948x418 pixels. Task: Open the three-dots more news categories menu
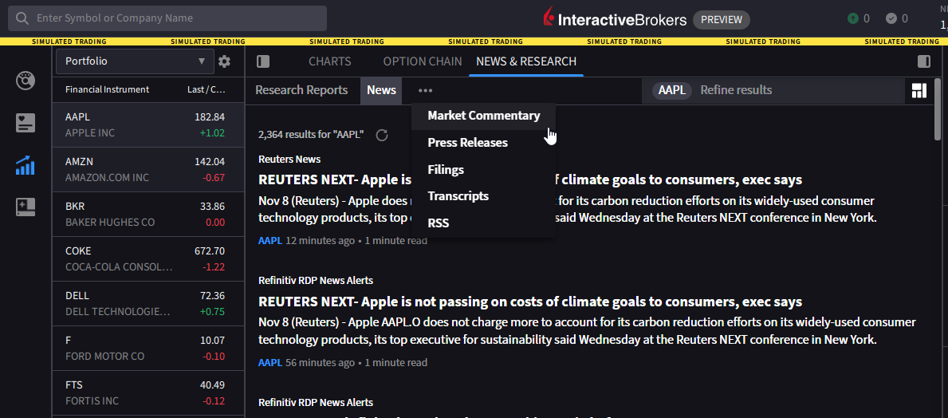tap(425, 91)
